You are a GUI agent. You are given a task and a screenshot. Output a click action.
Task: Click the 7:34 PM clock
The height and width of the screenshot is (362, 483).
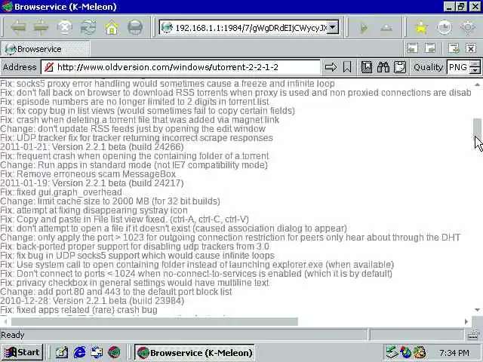[x=454, y=353]
